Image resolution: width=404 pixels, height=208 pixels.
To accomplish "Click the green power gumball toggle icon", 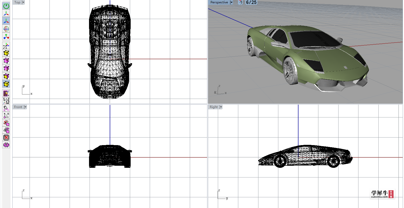I will (x=6, y=6).
